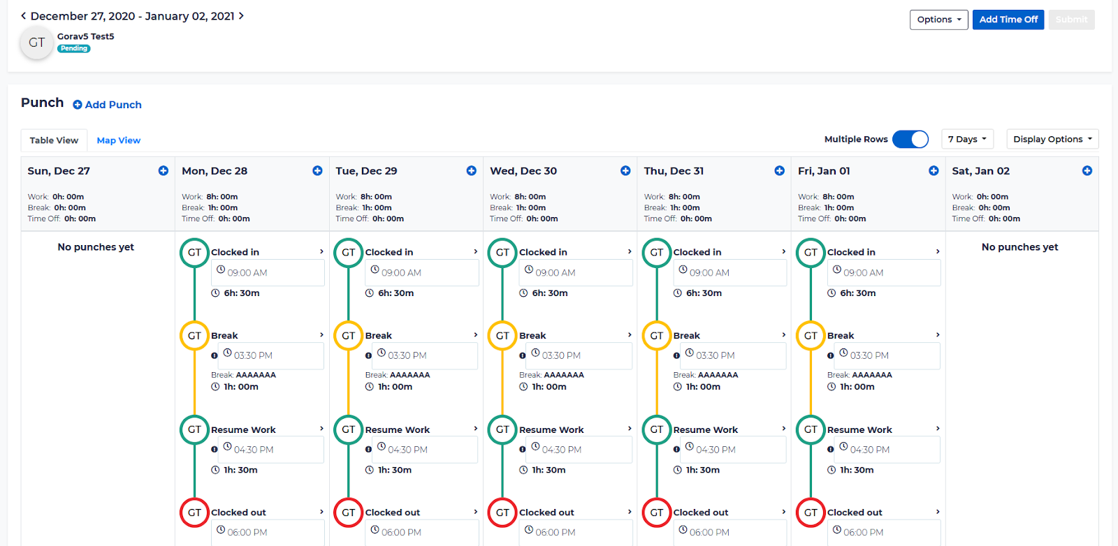Go to next week using right arrow
Viewport: 1118px width, 546px height.
tap(242, 16)
